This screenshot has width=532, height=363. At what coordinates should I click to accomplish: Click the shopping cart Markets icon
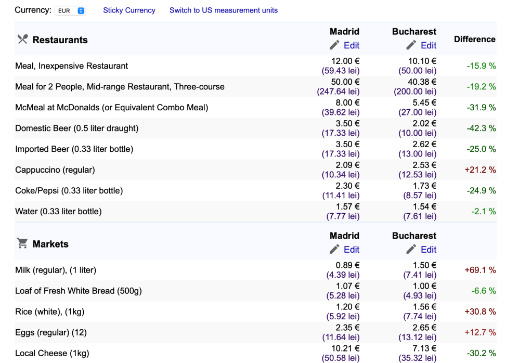22,243
